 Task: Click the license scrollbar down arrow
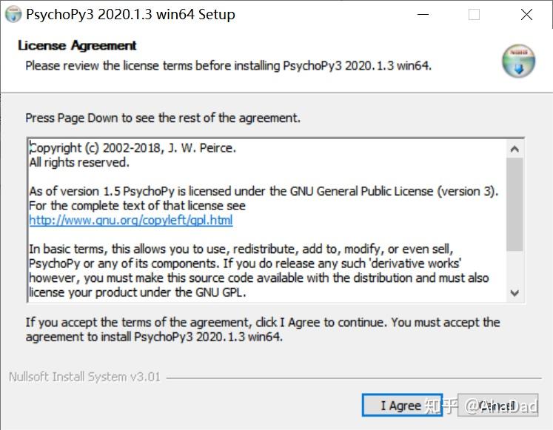point(515,293)
